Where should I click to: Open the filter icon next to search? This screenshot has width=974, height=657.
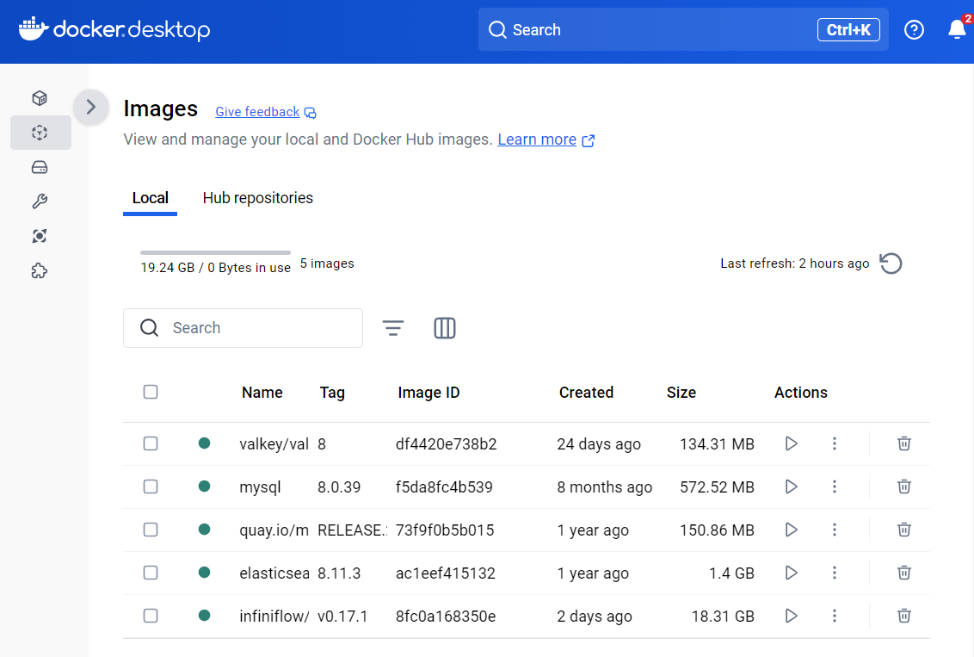(x=393, y=328)
